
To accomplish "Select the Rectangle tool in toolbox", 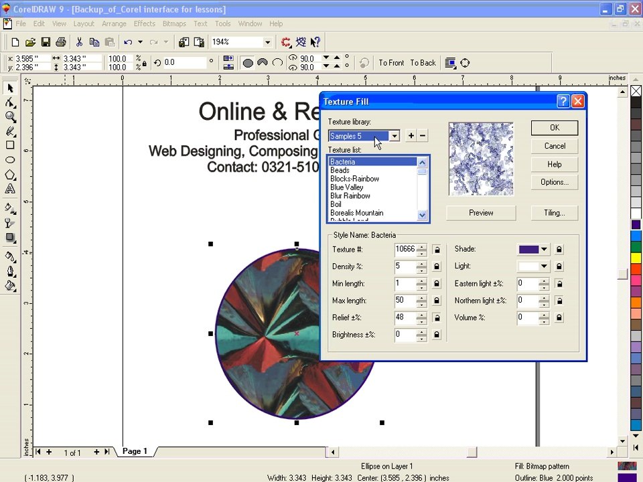I will click(10, 145).
